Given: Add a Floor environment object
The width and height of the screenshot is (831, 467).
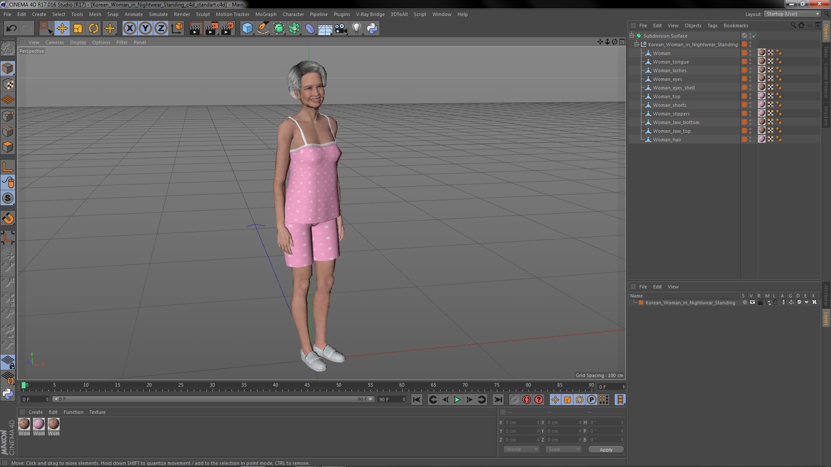Looking at the screenshot, I should [x=325, y=29].
